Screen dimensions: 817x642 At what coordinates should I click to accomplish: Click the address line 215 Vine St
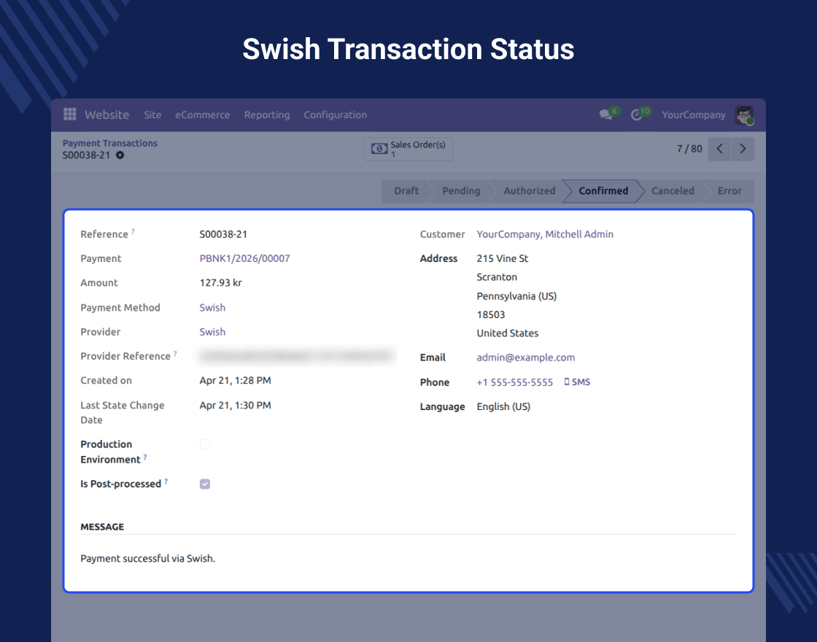click(503, 258)
